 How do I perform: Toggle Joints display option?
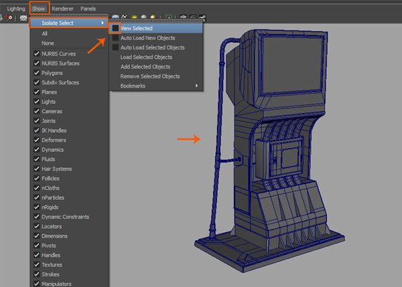point(36,121)
